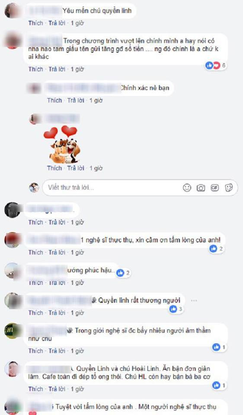View likes on 'rất thương người' comment
The image size is (243, 415).
[176, 309]
